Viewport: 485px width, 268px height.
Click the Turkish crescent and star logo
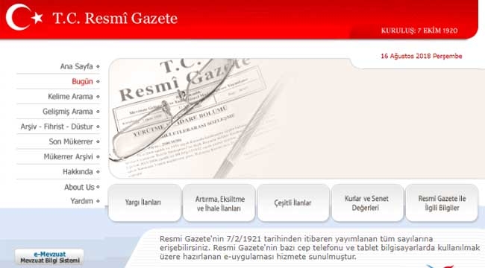click(x=24, y=17)
